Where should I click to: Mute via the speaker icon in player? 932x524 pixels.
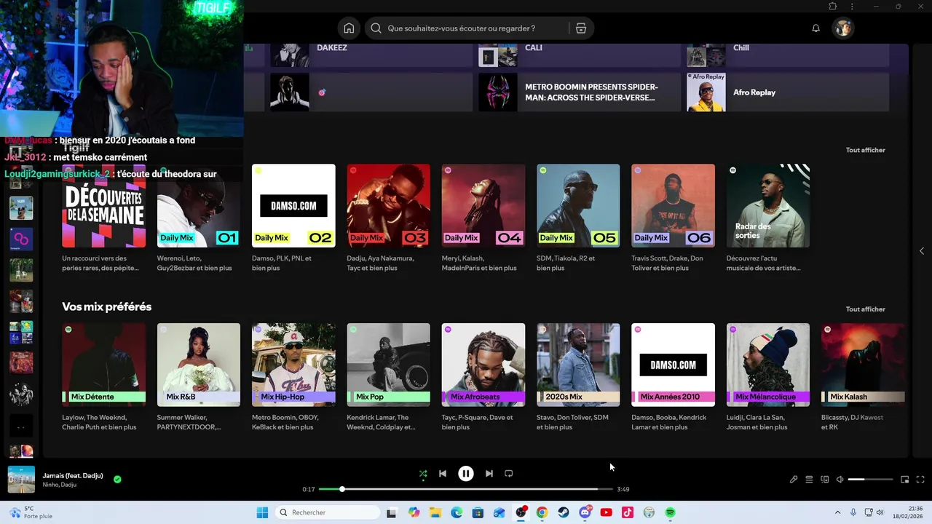coord(840,480)
